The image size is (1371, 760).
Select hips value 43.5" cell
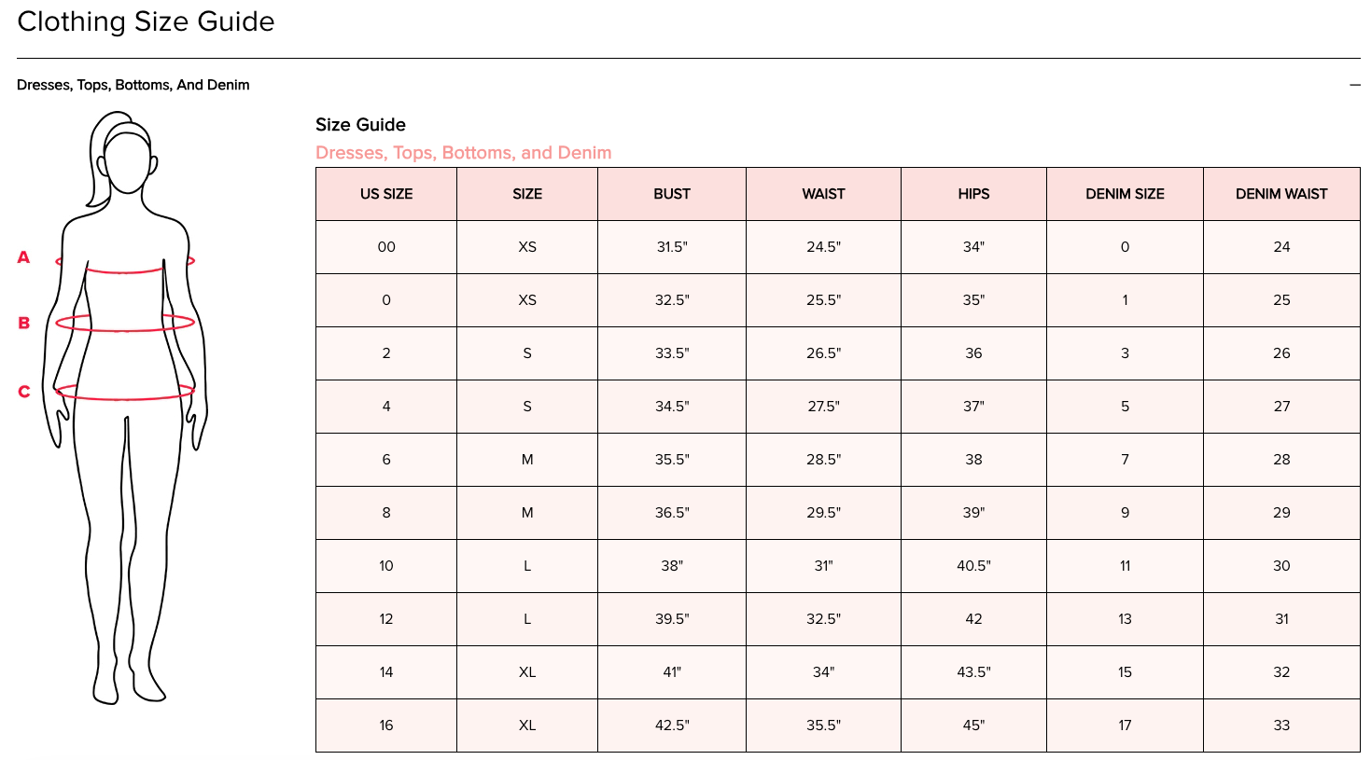973,672
